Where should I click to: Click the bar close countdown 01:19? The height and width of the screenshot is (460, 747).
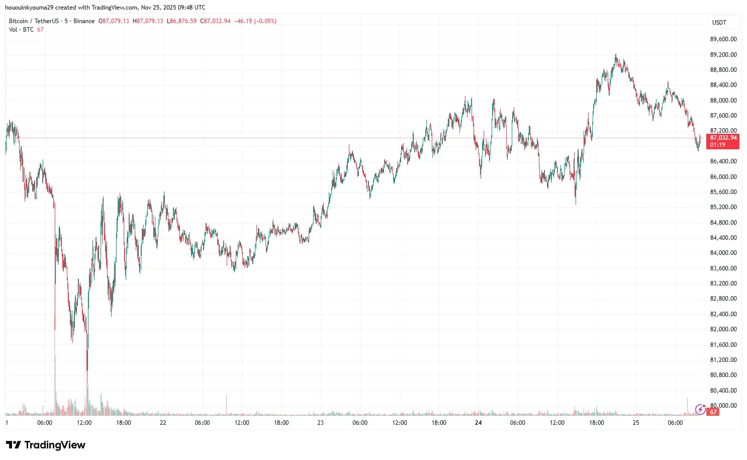coord(717,144)
